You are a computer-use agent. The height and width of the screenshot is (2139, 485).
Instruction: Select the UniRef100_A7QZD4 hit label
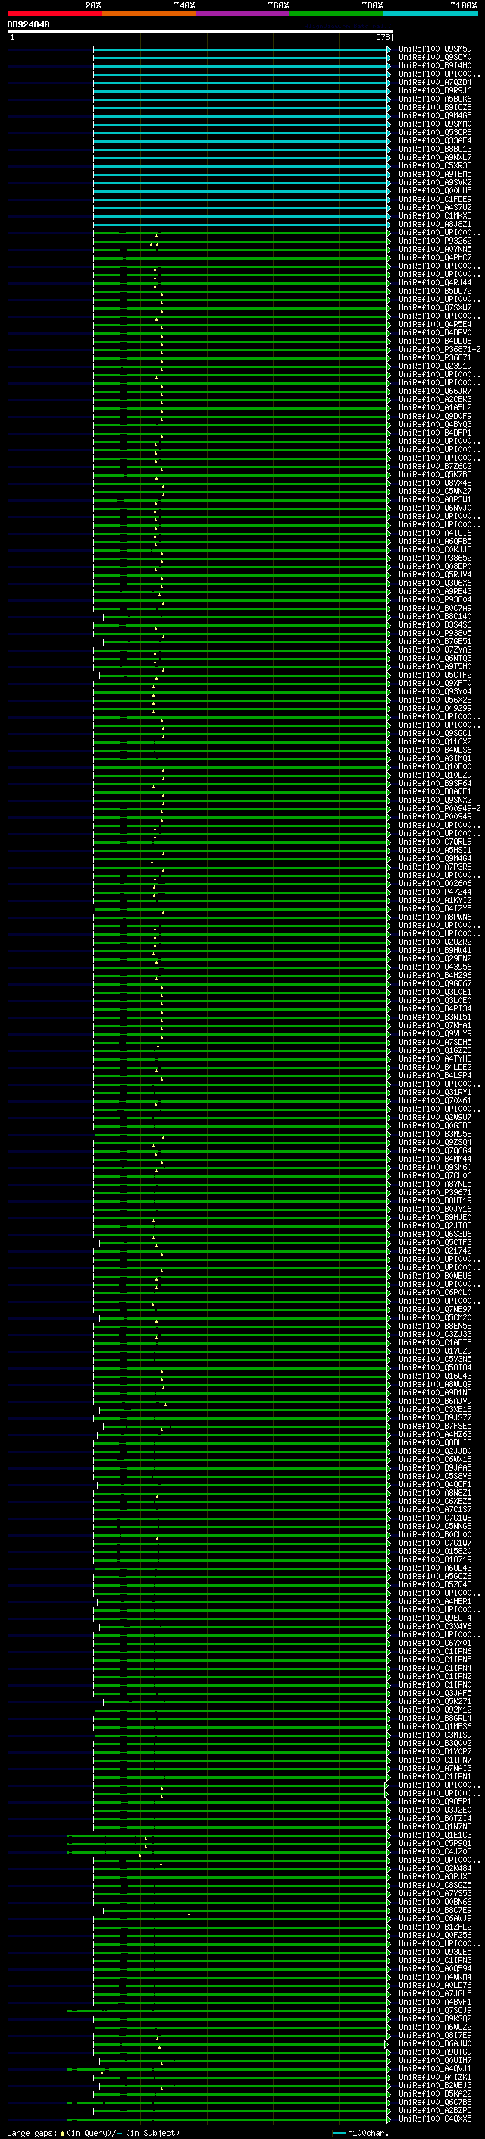point(434,82)
